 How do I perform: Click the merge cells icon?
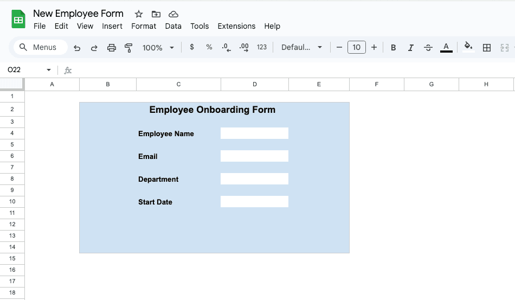(505, 48)
